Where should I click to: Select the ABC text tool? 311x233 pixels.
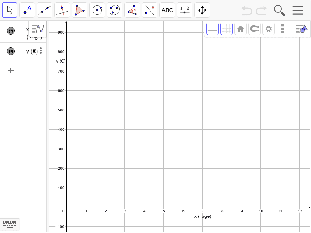click(167, 10)
